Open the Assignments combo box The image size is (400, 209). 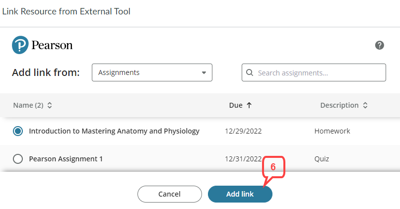click(x=152, y=72)
